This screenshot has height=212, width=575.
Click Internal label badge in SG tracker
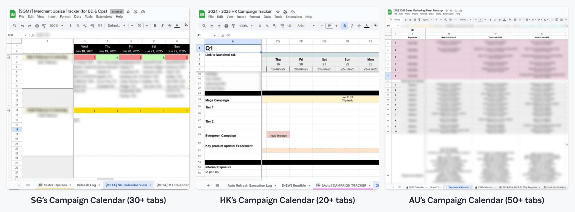(x=117, y=12)
